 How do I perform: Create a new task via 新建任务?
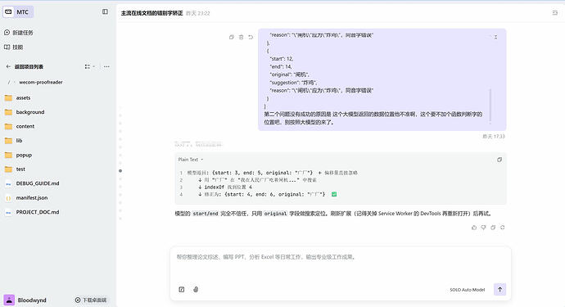click(x=19, y=33)
